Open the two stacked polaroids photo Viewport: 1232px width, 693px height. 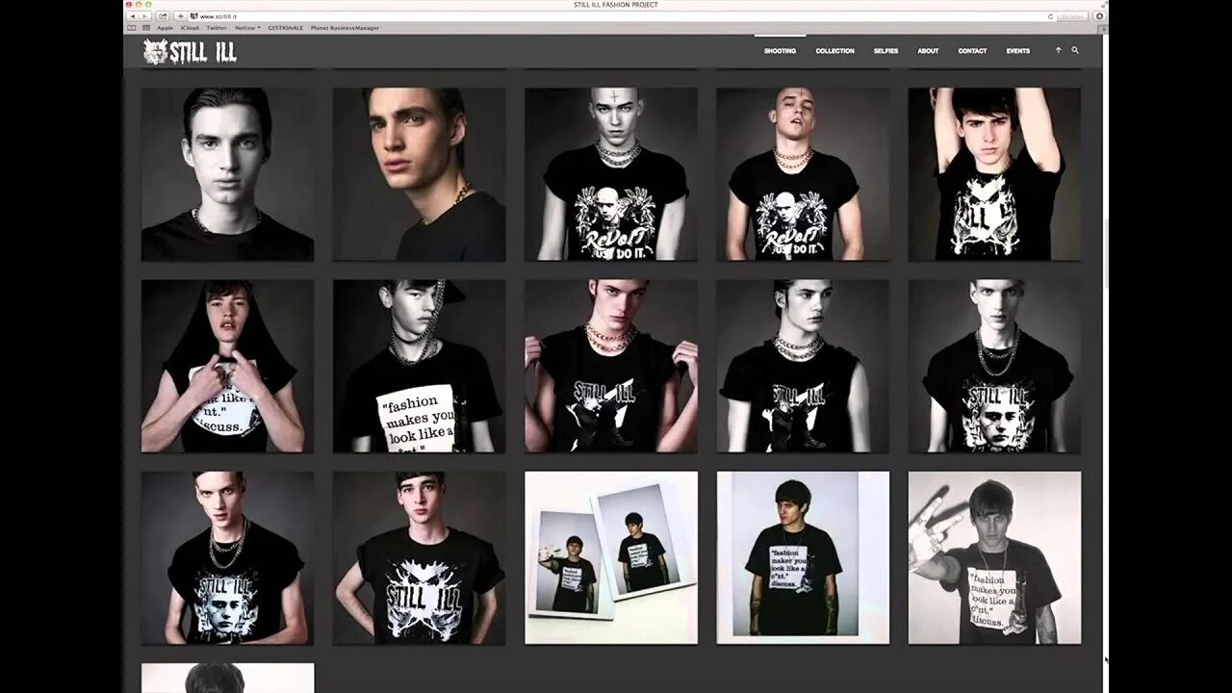tap(611, 557)
